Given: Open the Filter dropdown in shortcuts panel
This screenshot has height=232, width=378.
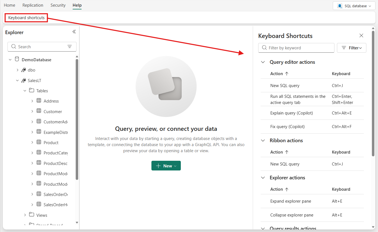Looking at the screenshot, I should [351, 48].
